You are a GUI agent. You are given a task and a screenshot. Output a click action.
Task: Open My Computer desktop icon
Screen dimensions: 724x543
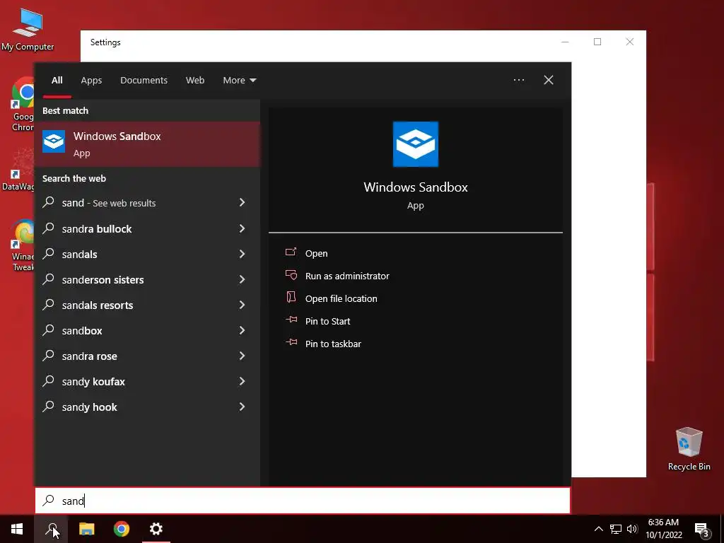[x=28, y=30]
